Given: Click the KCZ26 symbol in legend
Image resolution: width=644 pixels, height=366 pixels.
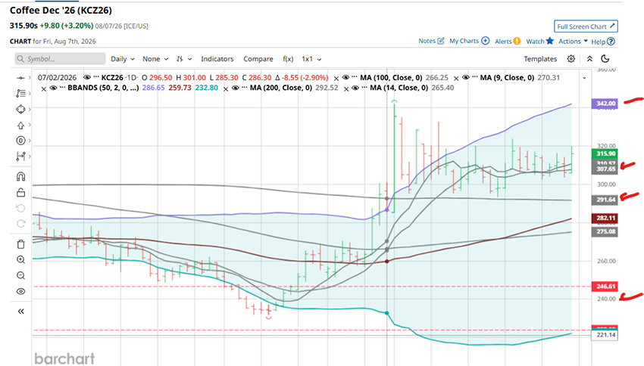Looking at the screenshot, I should tap(112, 77).
